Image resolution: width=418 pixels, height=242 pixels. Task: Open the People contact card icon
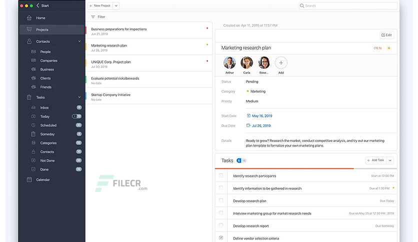pyautogui.click(x=33, y=51)
